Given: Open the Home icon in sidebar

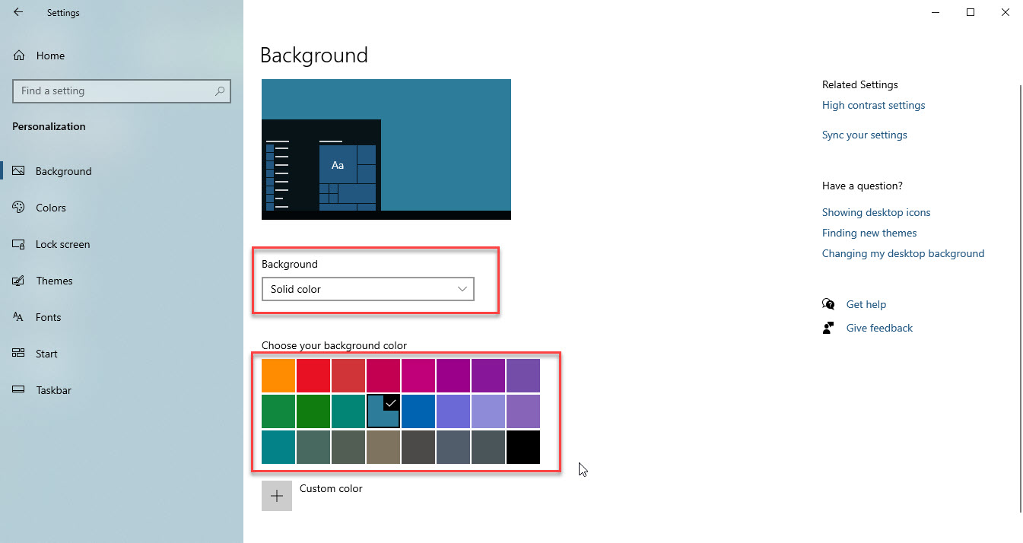Looking at the screenshot, I should (19, 56).
